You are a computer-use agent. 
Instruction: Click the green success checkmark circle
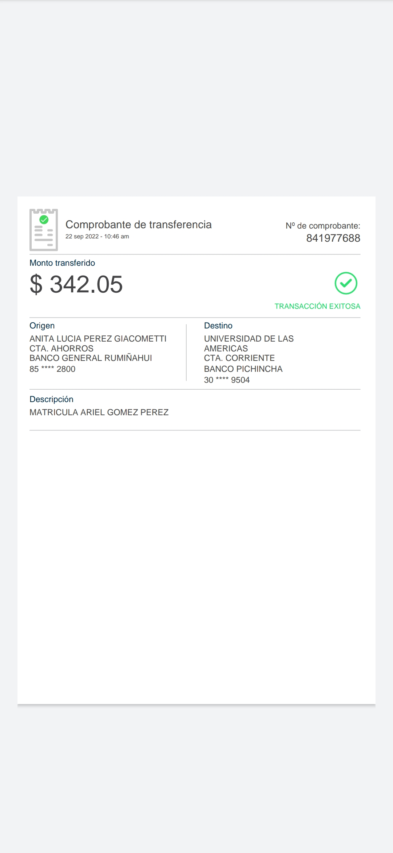click(x=346, y=283)
